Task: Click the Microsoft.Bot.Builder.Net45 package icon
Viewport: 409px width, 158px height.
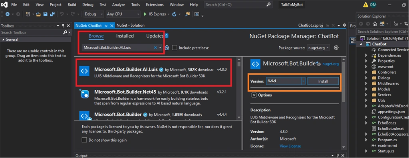Action: (84, 94)
